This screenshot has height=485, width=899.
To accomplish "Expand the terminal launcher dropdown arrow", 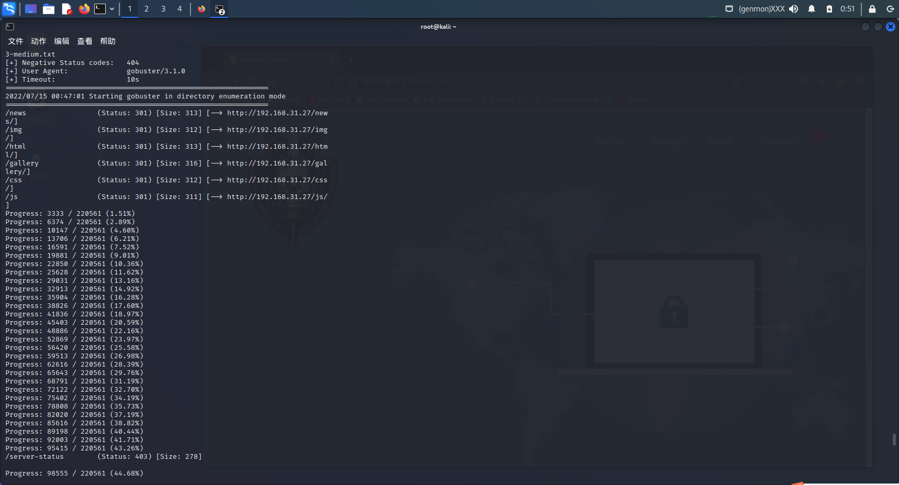I will (x=112, y=9).
